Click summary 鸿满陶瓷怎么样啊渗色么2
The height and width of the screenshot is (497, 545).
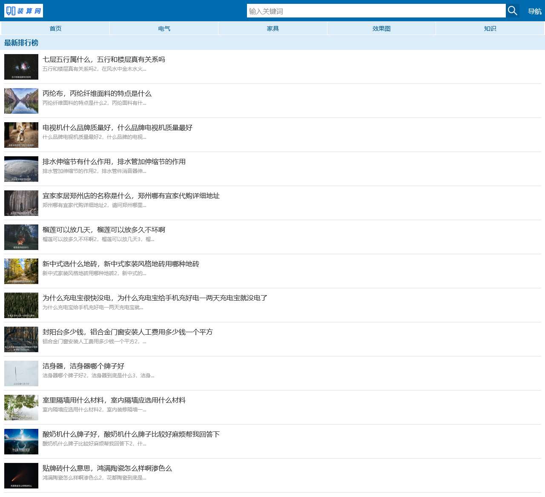click(94, 478)
